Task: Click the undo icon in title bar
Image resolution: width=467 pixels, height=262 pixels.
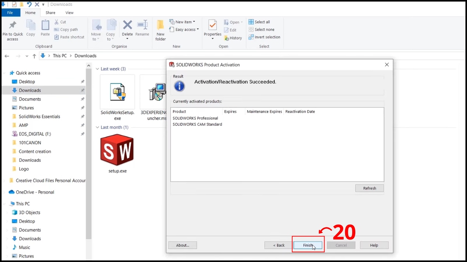Action: (29, 4)
